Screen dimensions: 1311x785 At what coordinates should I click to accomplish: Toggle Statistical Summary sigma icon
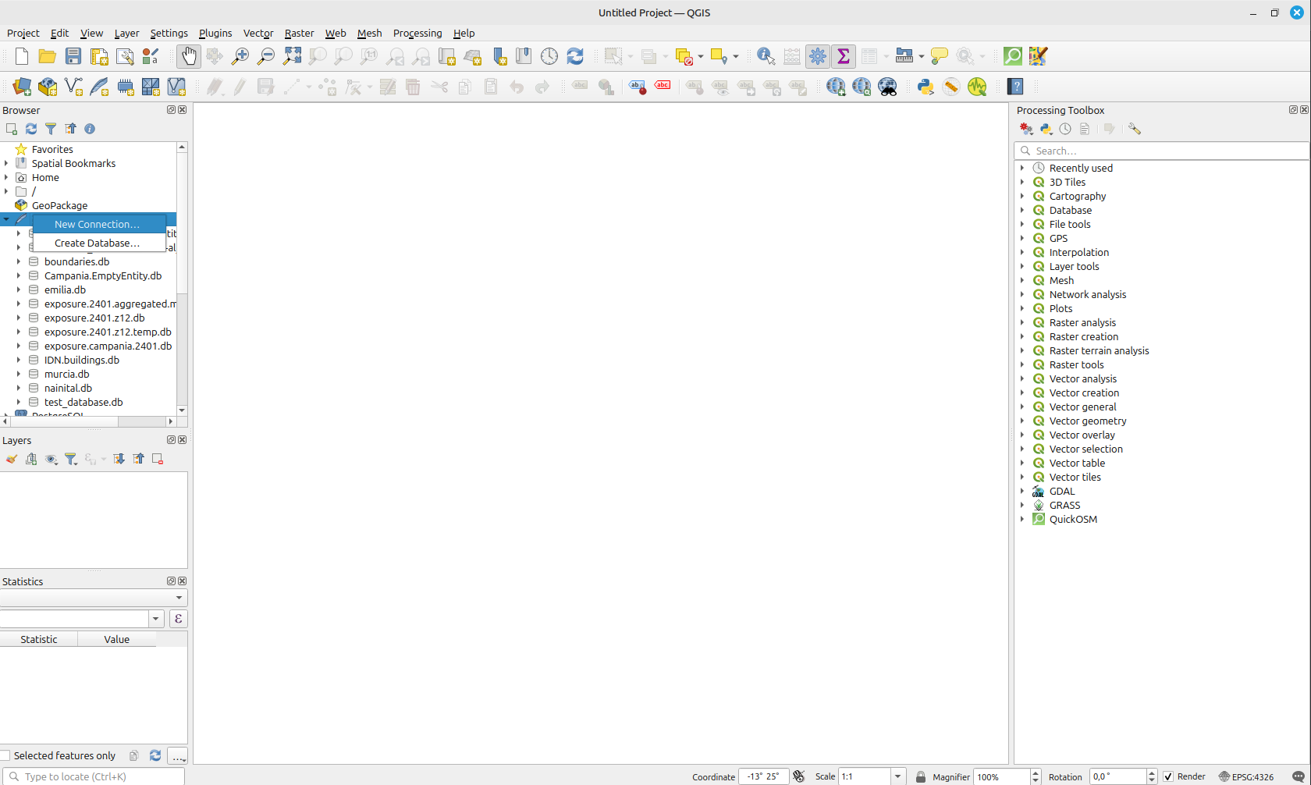[844, 56]
